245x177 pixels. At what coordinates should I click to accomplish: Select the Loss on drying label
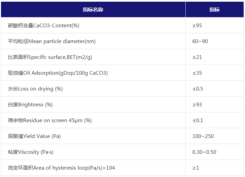tap(35, 89)
